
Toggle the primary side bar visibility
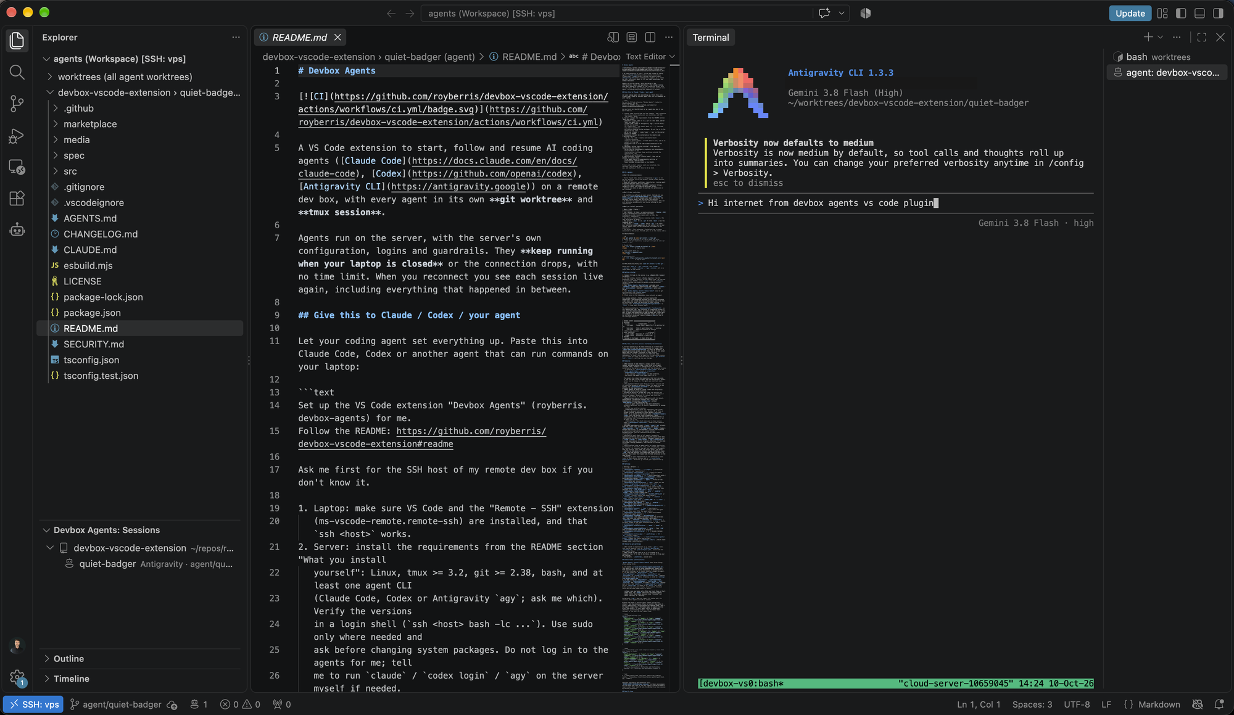click(1181, 13)
